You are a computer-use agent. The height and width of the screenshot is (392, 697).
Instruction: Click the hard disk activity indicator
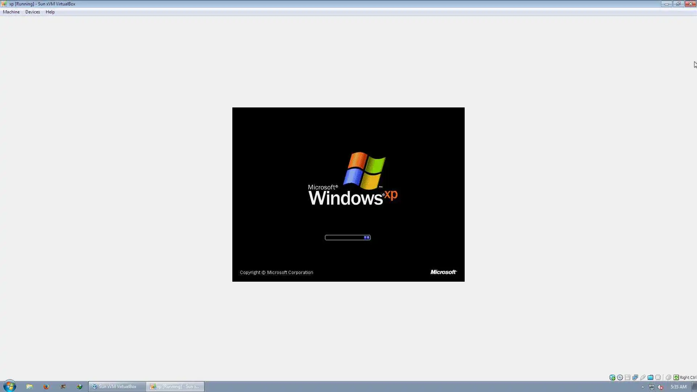[x=612, y=377]
